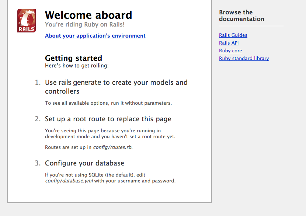306x216 pixels.
Task: Click the config/database.yml file name
Action: 69,181
